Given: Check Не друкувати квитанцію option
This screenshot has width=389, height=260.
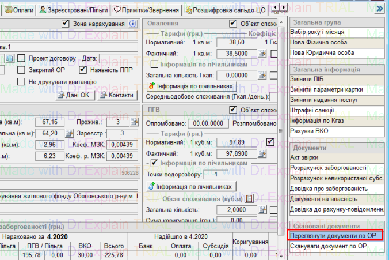Looking at the screenshot, I should point(21,81).
